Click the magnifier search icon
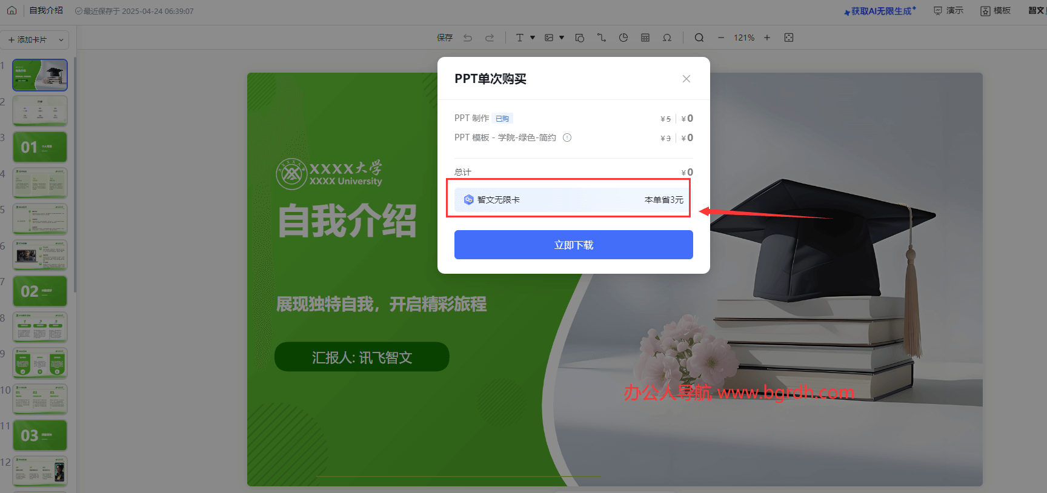Screen dimensions: 1047x493 pos(699,38)
